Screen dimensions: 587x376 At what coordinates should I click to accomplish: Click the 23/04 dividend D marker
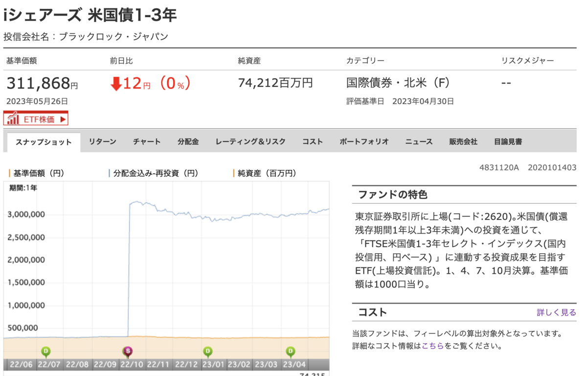[x=291, y=351]
